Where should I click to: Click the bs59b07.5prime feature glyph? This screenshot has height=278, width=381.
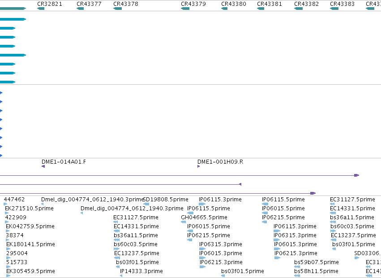click(x=297, y=266)
